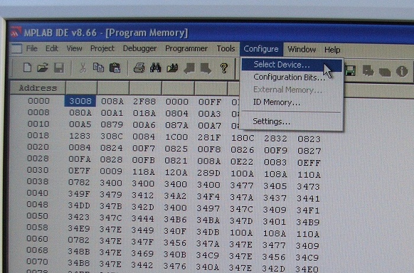This screenshot has width=414, height=273.
Task: Open the Programmer menu
Action: pos(186,49)
